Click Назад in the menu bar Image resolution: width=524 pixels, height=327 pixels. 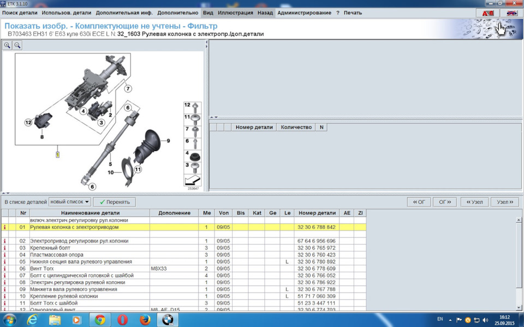265,13
